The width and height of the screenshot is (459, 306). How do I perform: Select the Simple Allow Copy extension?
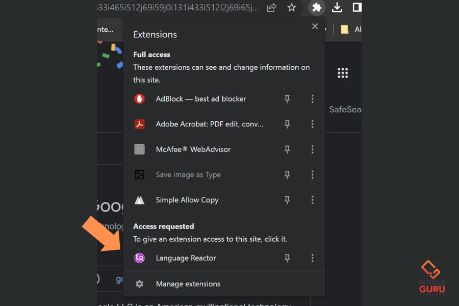(187, 200)
